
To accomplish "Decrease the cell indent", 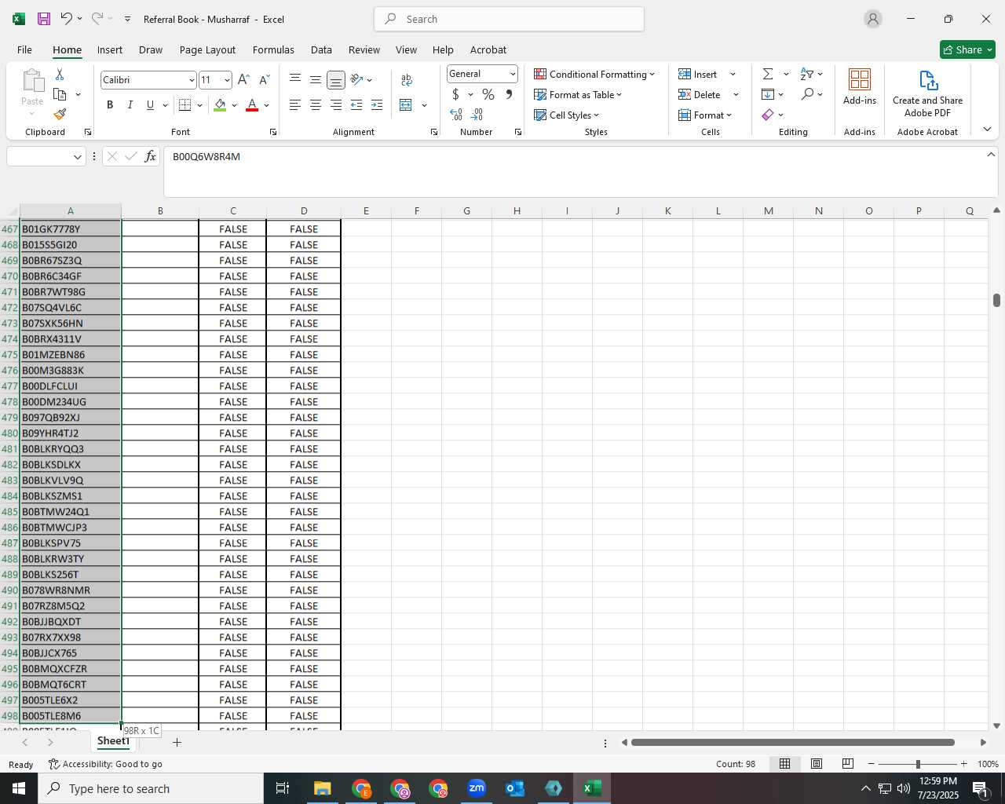I will tap(356, 105).
